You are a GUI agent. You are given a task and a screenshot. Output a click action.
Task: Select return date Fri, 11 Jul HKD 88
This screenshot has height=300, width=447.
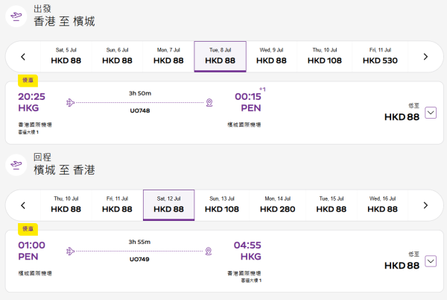coord(117,205)
